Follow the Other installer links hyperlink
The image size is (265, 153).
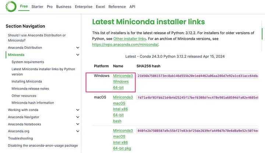click(x=130, y=39)
